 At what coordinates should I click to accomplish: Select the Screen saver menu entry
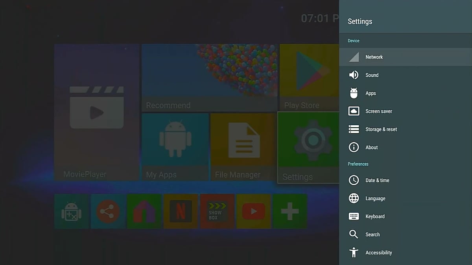406,111
